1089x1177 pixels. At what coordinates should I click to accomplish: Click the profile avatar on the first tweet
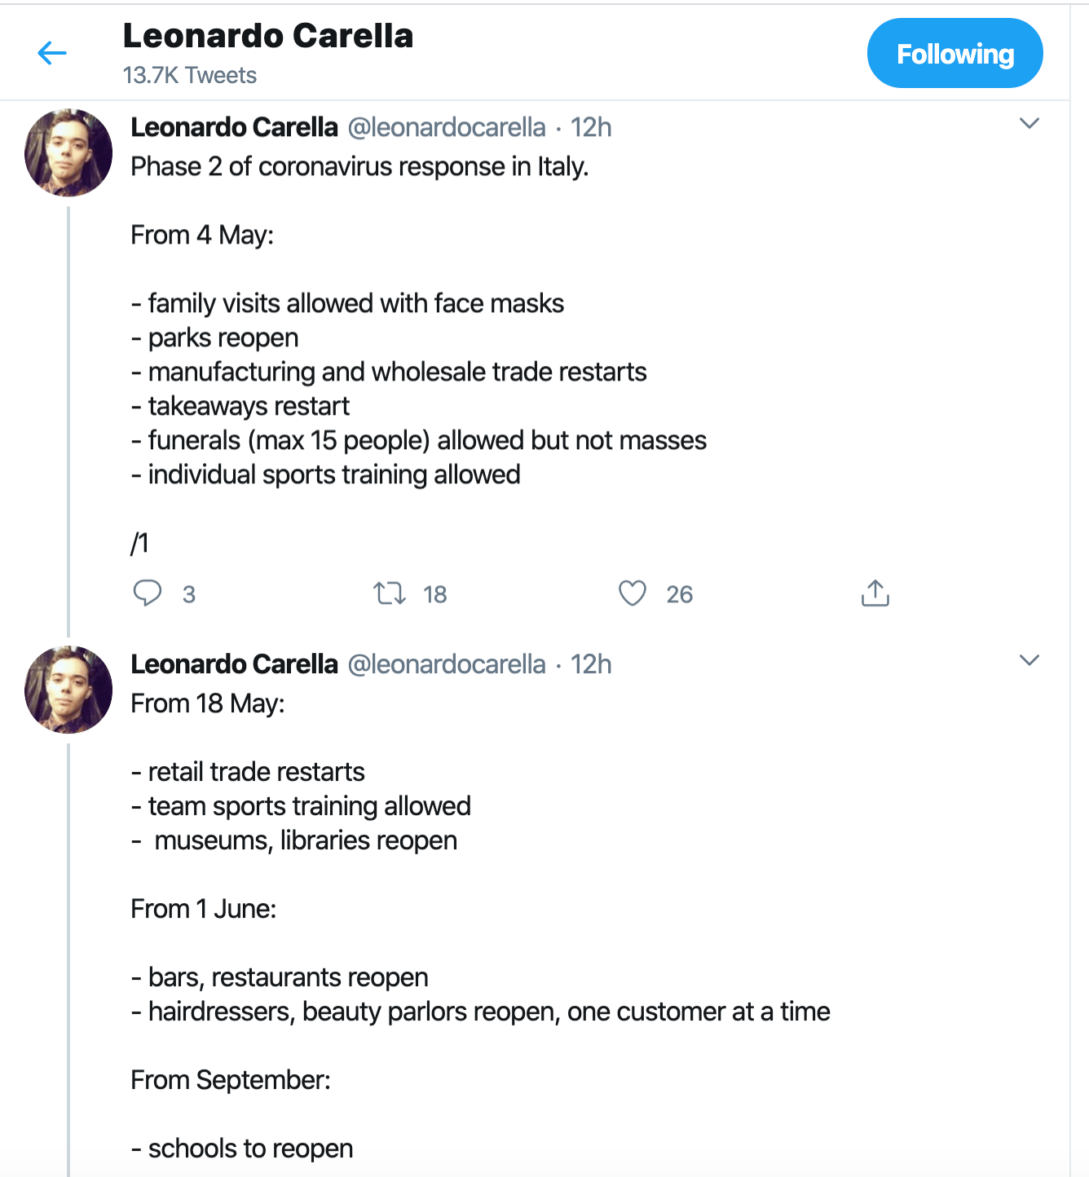pyautogui.click(x=68, y=152)
